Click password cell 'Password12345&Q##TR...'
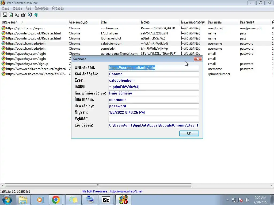Image resolution: width=274 pixels, height=205 pixels. tap(159, 28)
